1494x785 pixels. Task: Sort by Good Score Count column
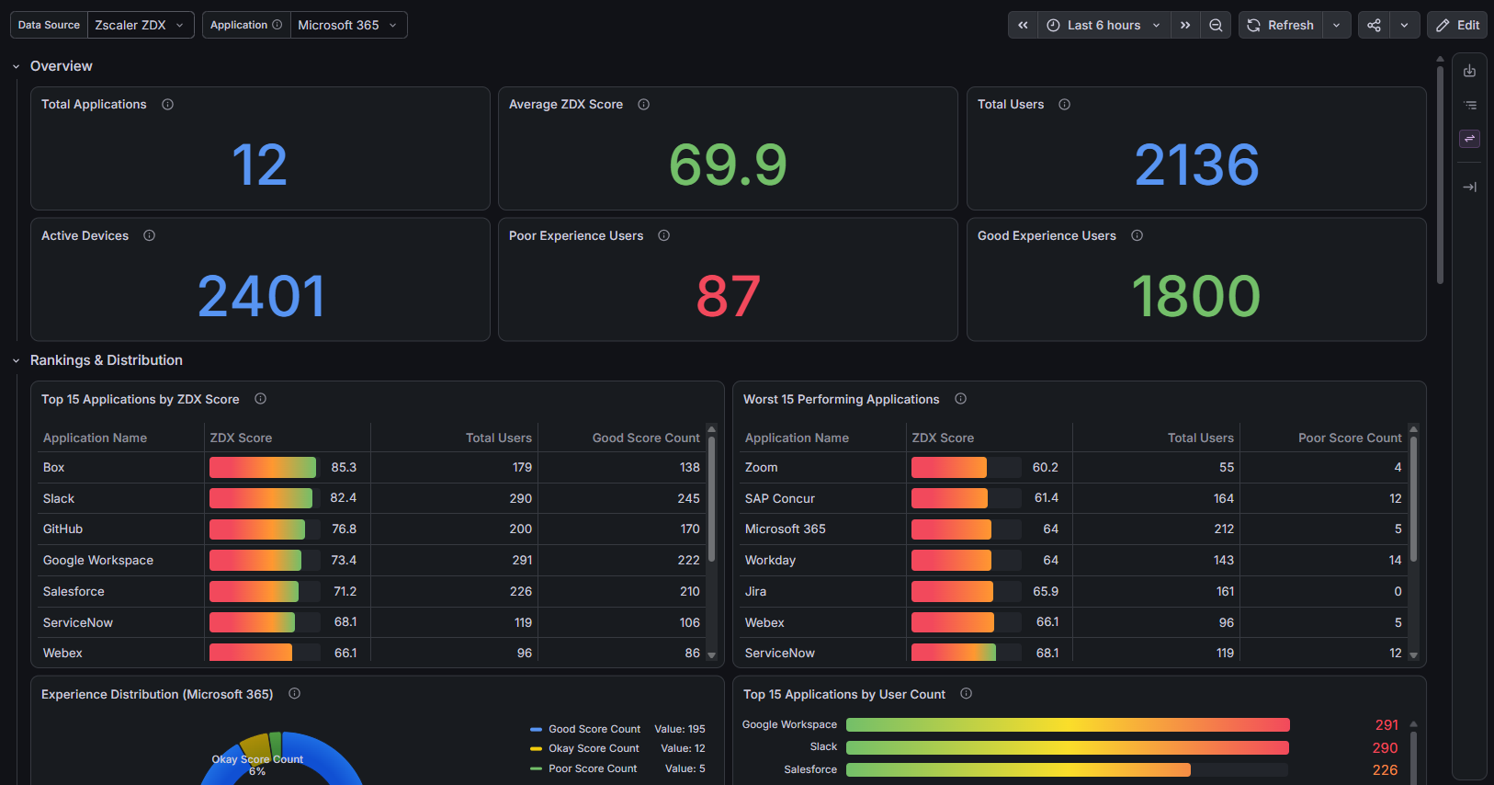tap(646, 438)
